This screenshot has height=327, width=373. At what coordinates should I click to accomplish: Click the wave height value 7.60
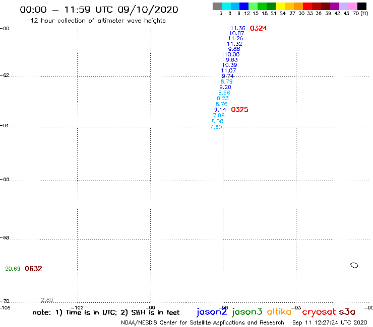216,127
